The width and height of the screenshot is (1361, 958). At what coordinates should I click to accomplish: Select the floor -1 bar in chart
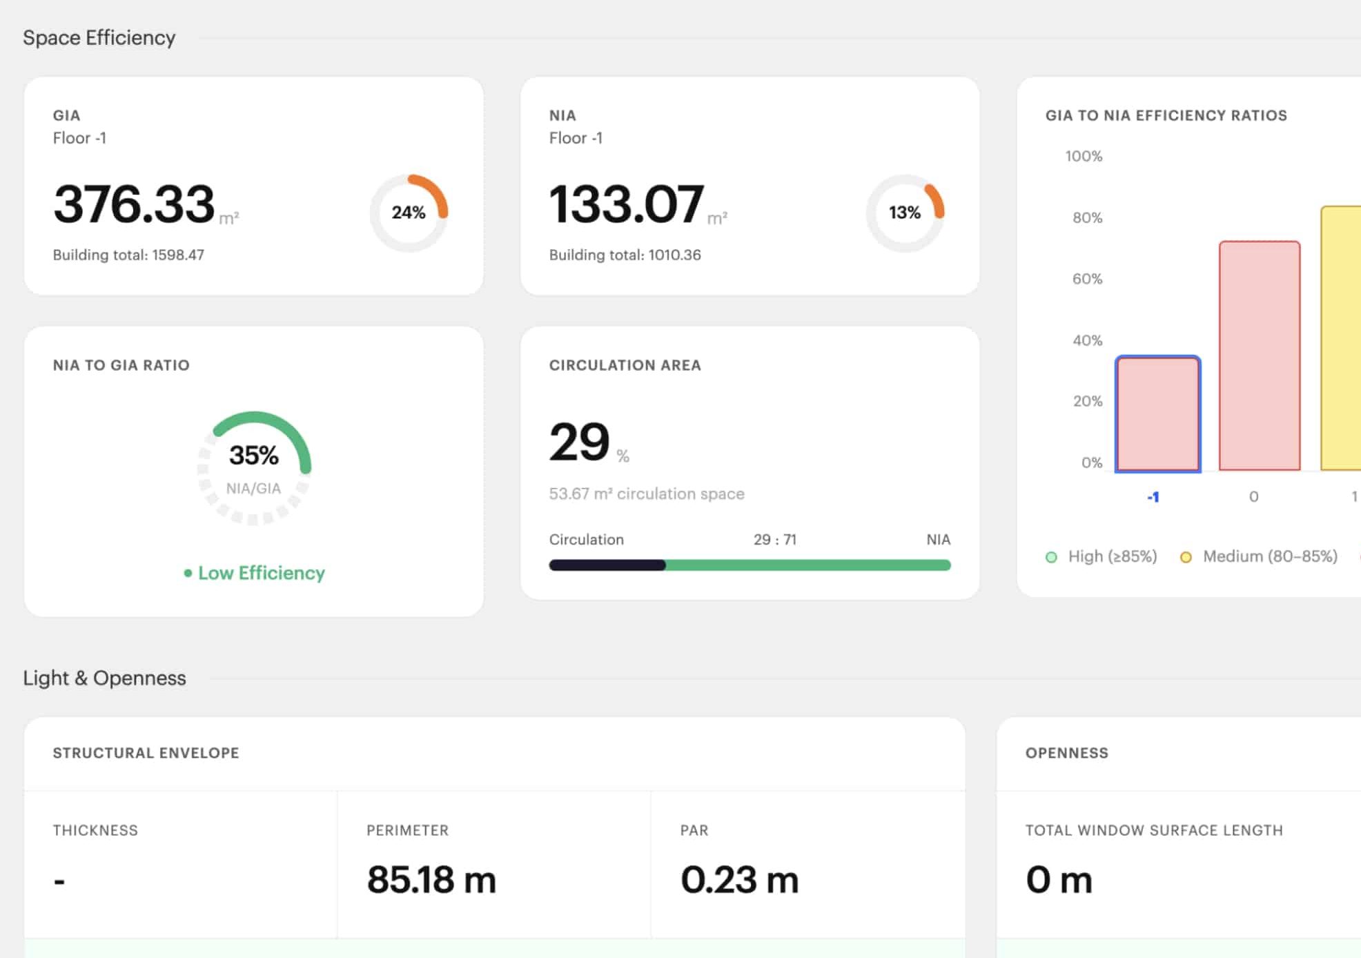pos(1158,414)
